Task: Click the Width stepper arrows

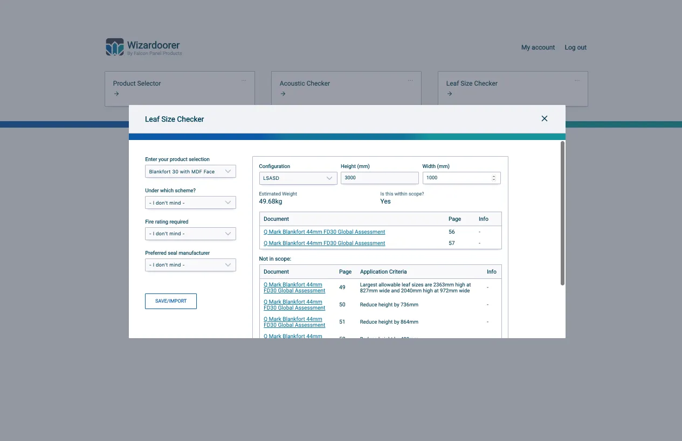Action: tap(494, 178)
